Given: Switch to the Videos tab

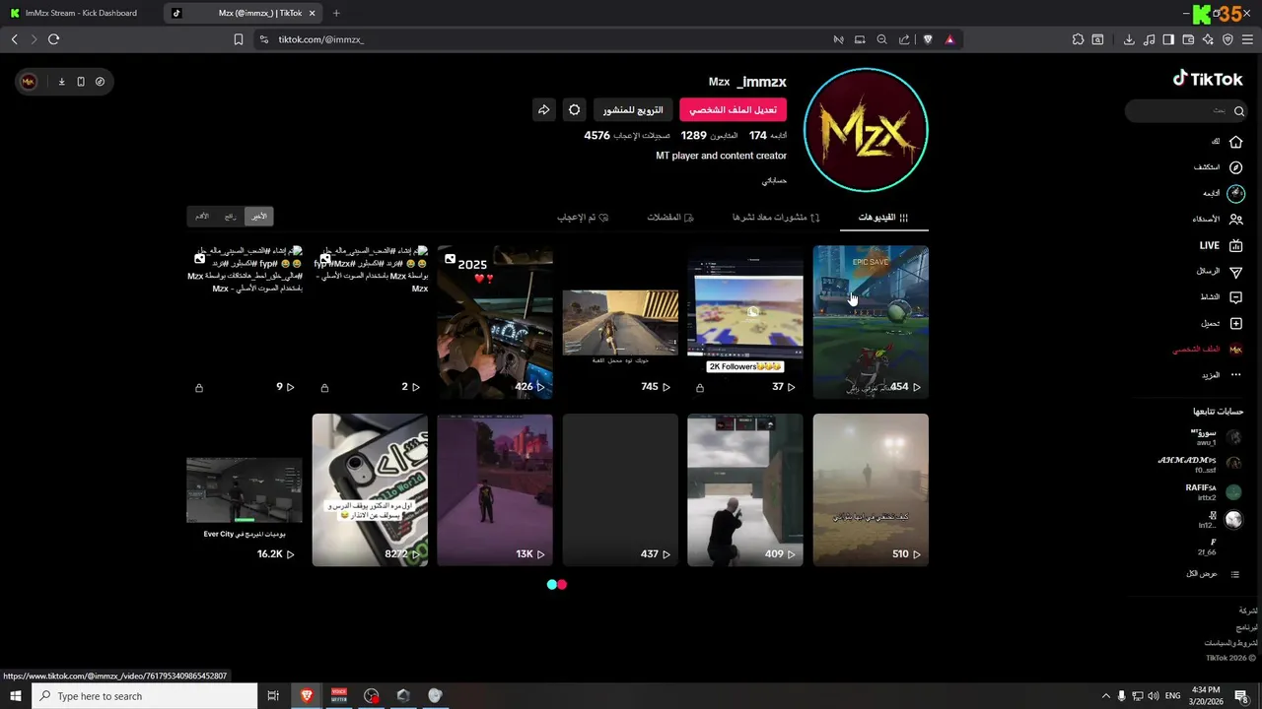Looking at the screenshot, I should (x=882, y=217).
